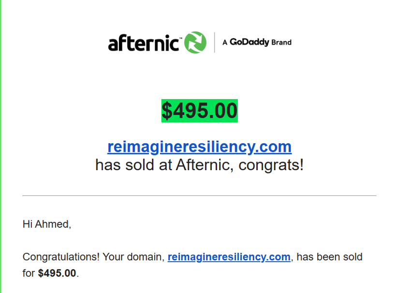
Task: Click the green Afternic circular arrows icon
Action: click(x=195, y=43)
